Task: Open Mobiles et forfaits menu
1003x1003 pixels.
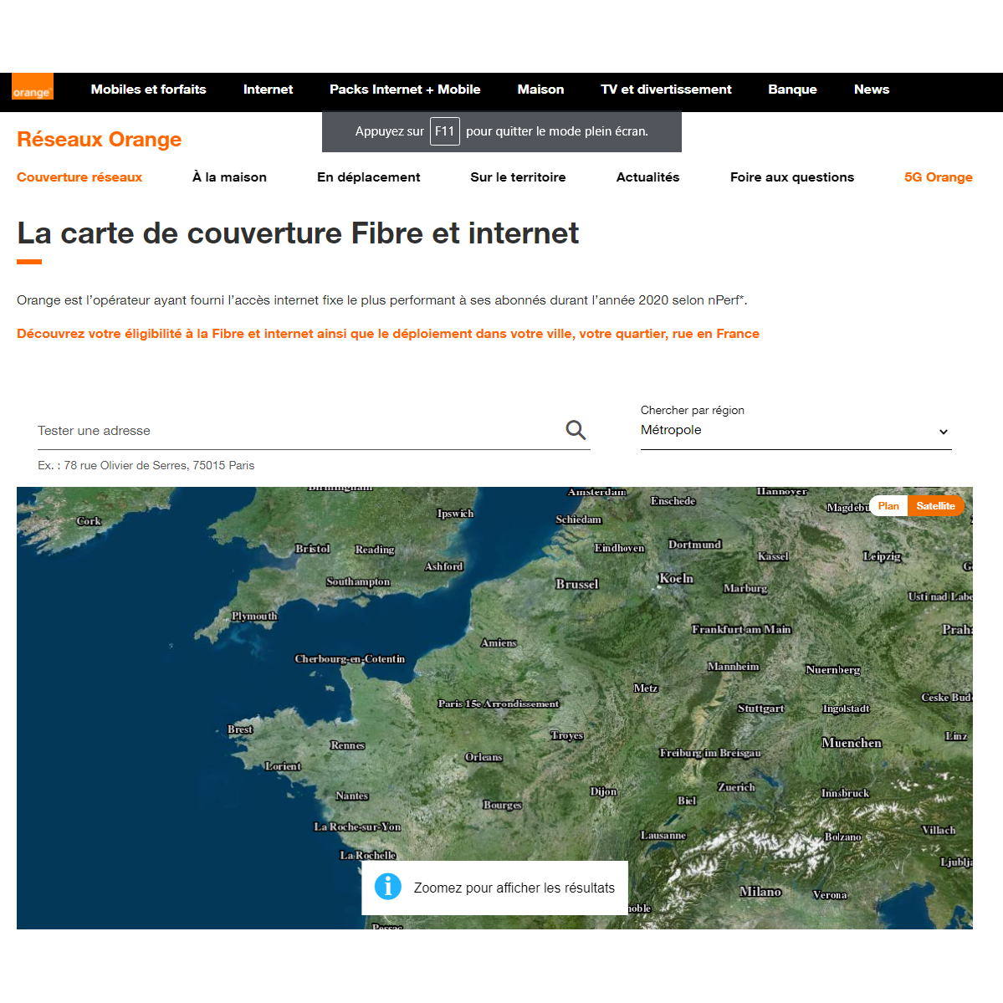Action: coord(148,90)
